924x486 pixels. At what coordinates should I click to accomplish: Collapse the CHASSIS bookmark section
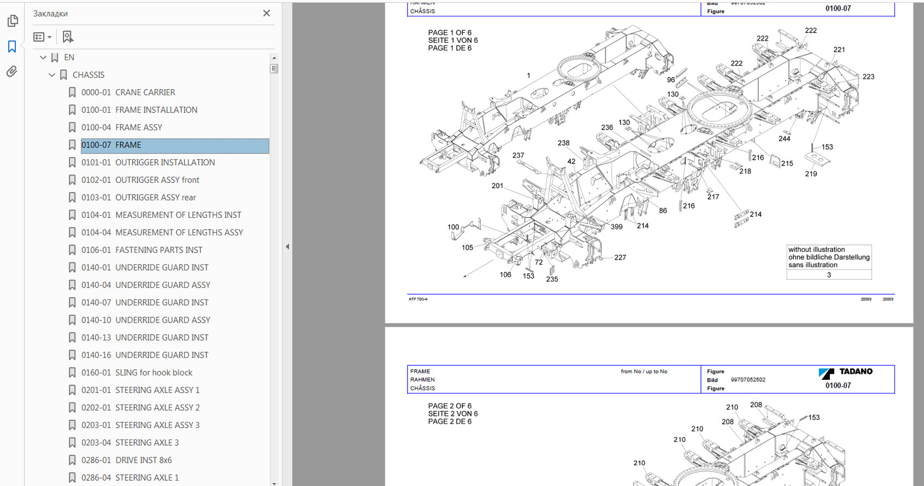tap(52, 75)
